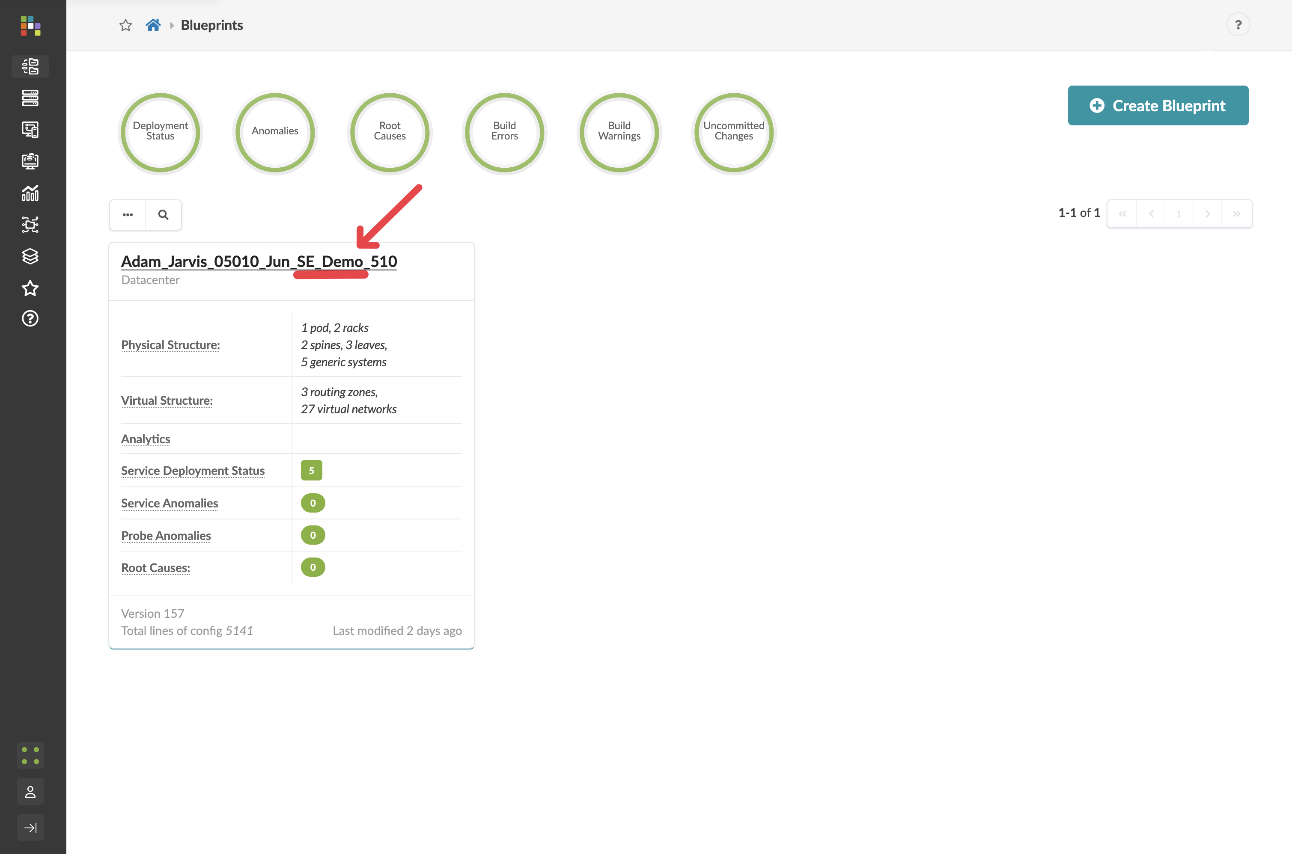This screenshot has height=854, width=1292.
Task: Toggle the Deployment Status status circle
Action: click(x=160, y=132)
